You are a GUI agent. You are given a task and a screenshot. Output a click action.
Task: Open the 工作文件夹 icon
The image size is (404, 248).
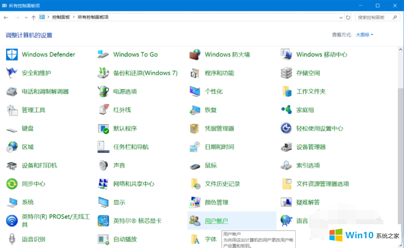286,91
